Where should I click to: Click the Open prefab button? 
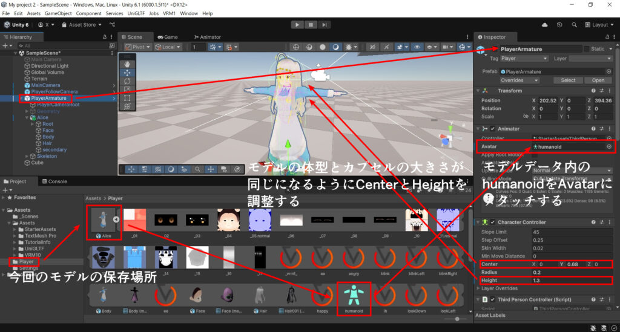[x=598, y=80]
